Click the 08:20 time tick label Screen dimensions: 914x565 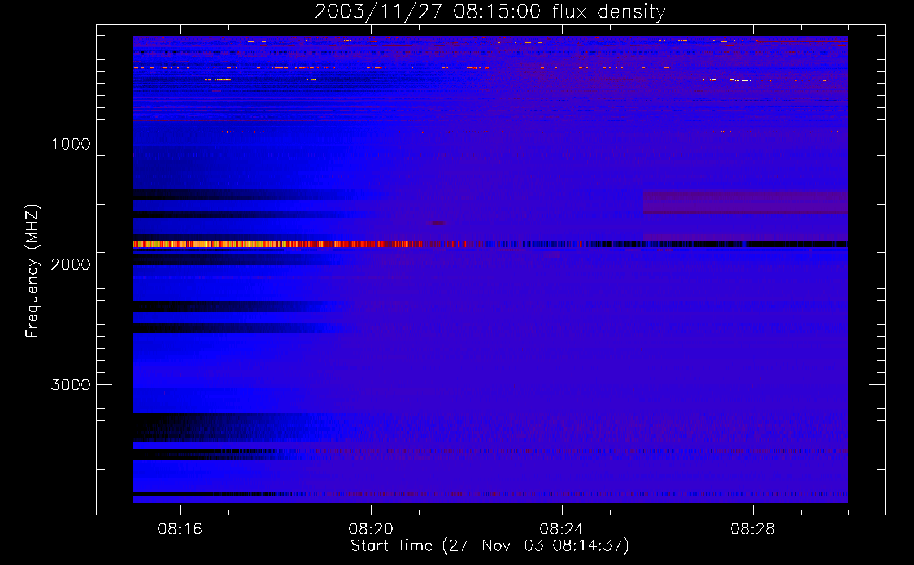(x=371, y=529)
